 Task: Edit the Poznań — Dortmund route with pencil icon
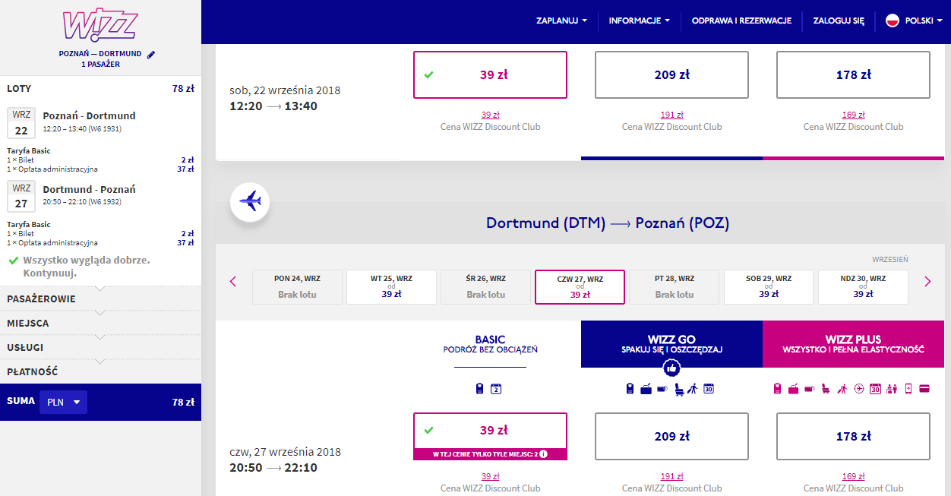(151, 54)
